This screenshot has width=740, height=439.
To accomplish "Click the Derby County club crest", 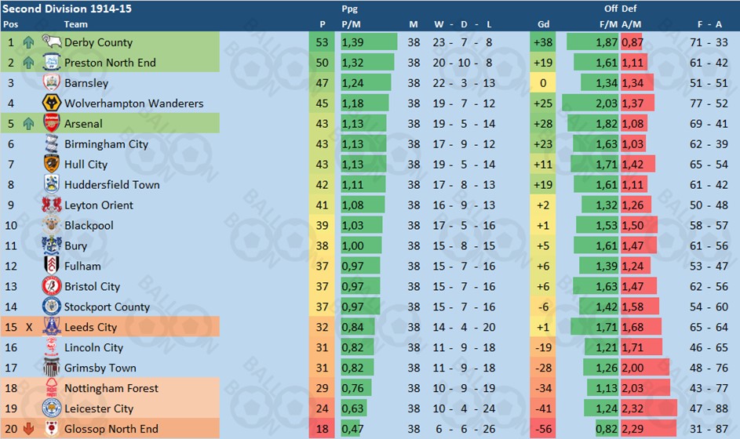I will click(52, 42).
